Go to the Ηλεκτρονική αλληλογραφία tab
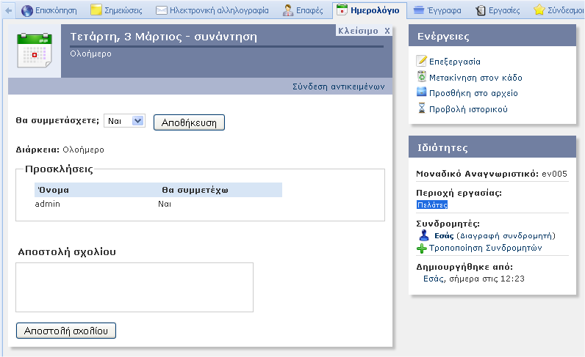Viewport: 585px width, 357px height. (x=212, y=10)
